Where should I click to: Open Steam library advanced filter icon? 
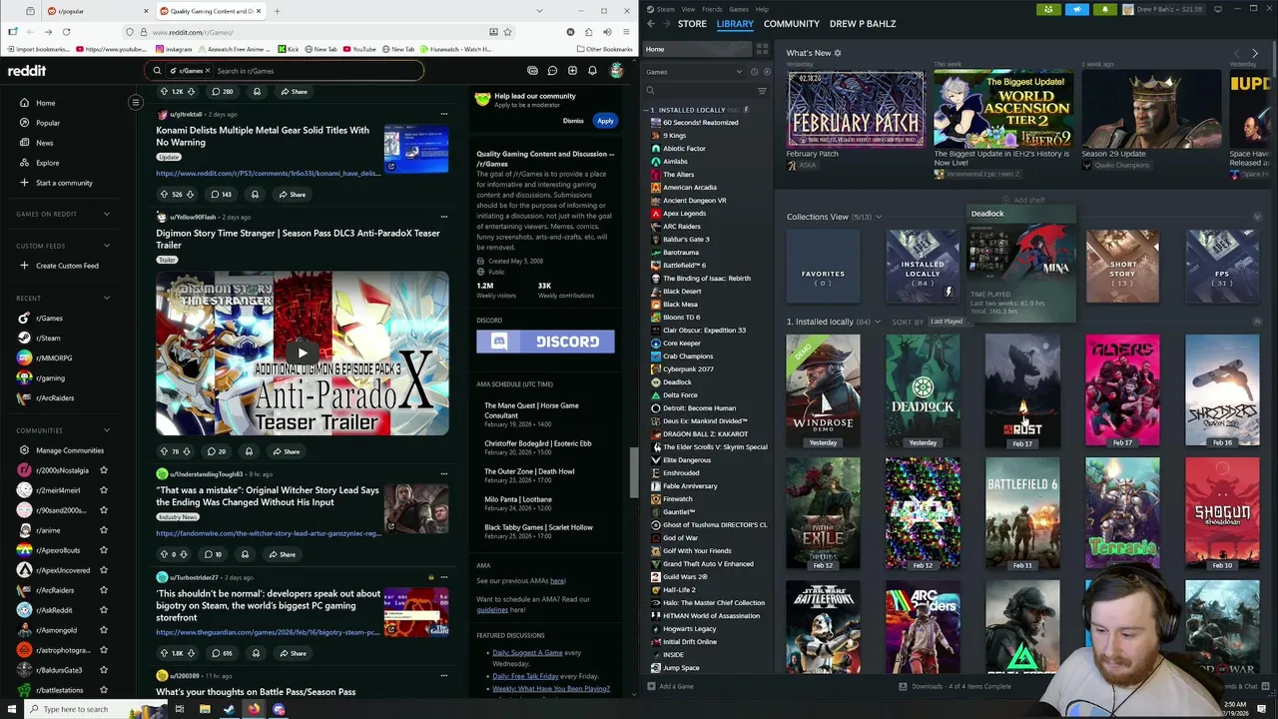pyautogui.click(x=762, y=91)
